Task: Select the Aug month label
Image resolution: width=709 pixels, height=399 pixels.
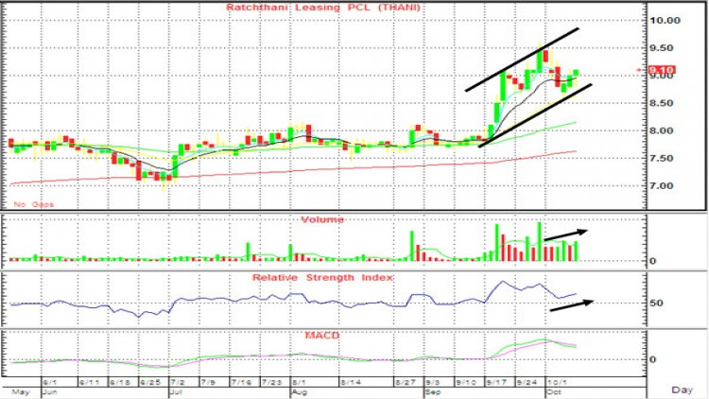Action: (x=298, y=391)
